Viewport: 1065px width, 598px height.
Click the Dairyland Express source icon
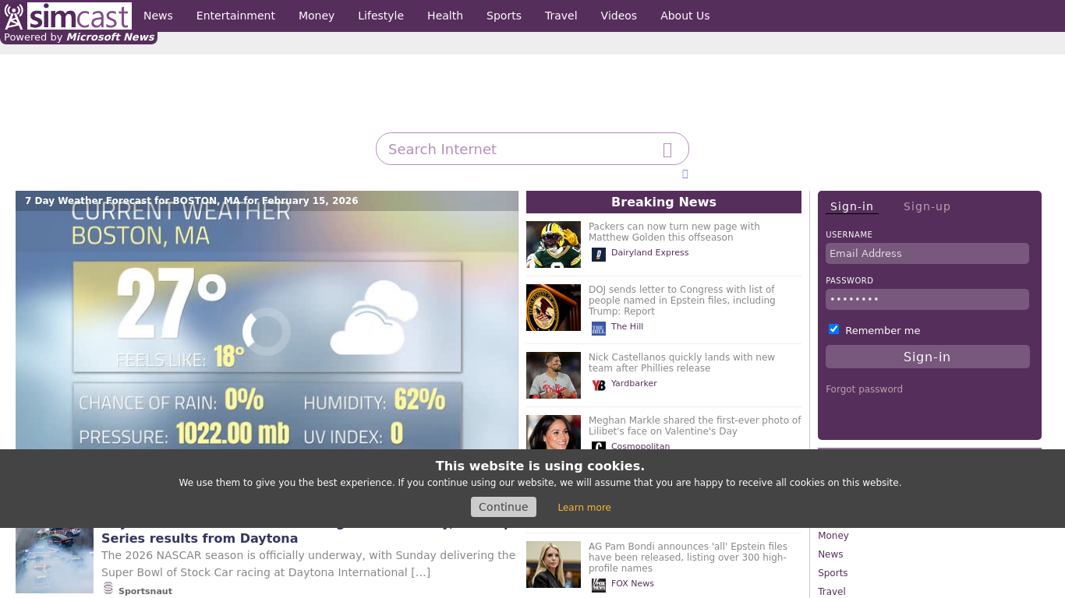click(598, 254)
